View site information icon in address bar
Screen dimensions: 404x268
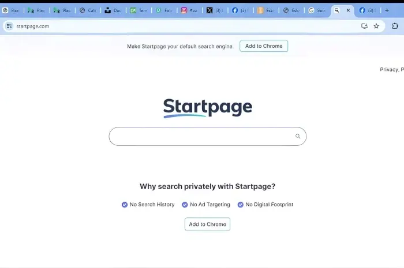[9, 27]
